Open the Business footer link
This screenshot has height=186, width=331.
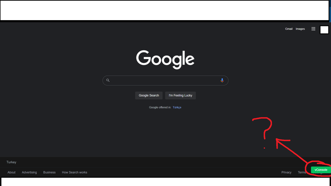point(49,172)
